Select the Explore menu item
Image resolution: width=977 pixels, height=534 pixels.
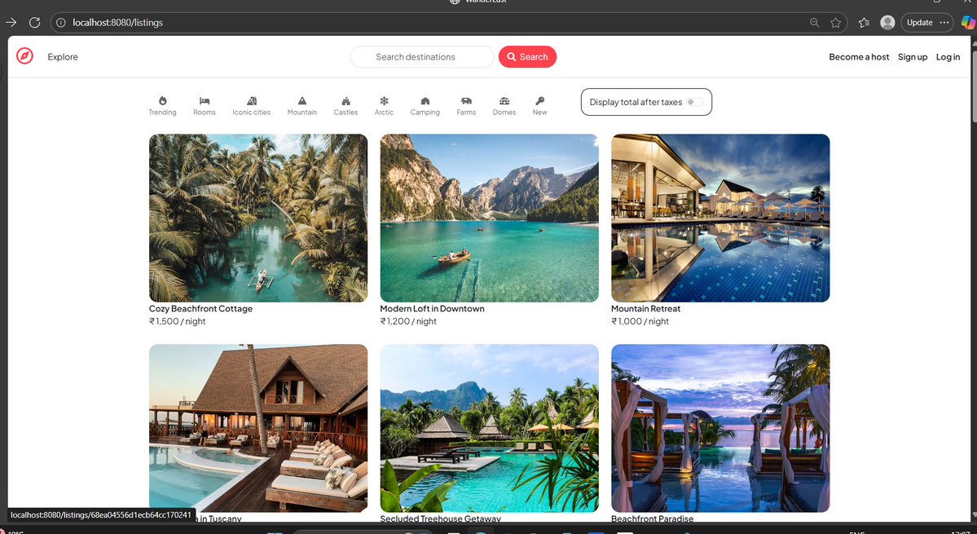[x=62, y=56]
